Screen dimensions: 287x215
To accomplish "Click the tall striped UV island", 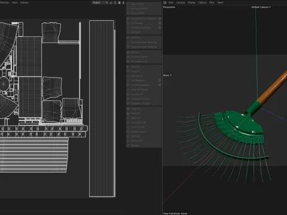I will (x=102, y=109).
